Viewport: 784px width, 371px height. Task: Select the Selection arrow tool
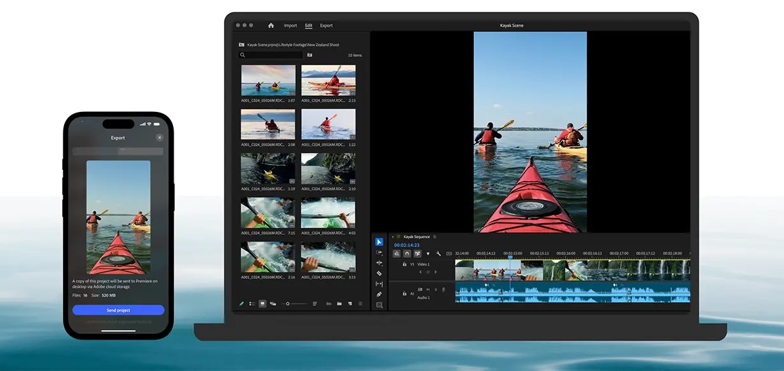coord(379,242)
